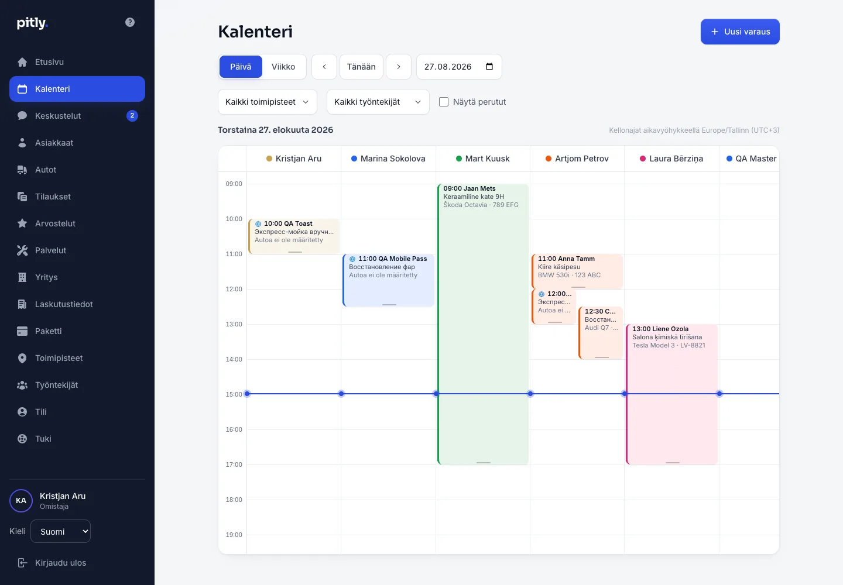Click the Tuki lifebuoy icon
Viewport: 843px width, 585px height.
pyautogui.click(x=22, y=439)
